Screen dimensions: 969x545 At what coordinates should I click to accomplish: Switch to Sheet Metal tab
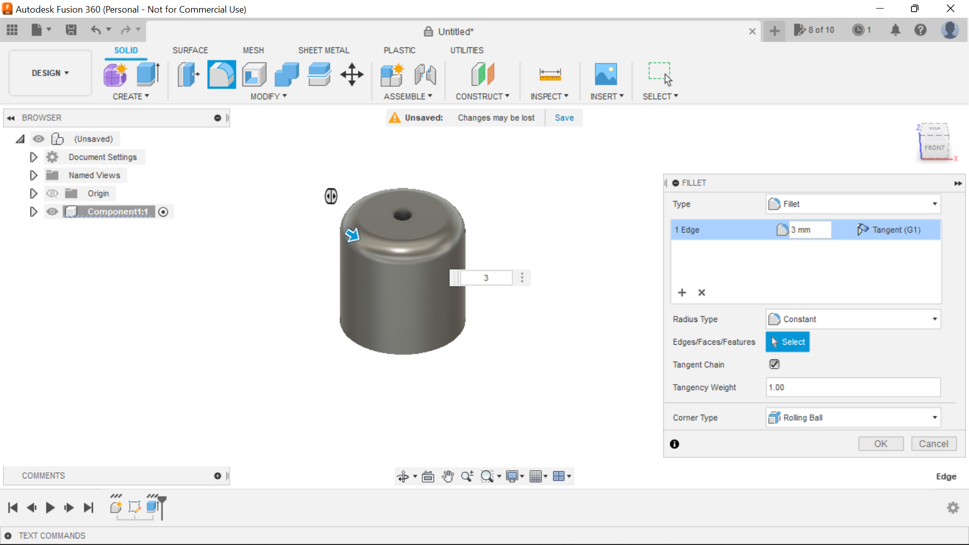coord(324,50)
